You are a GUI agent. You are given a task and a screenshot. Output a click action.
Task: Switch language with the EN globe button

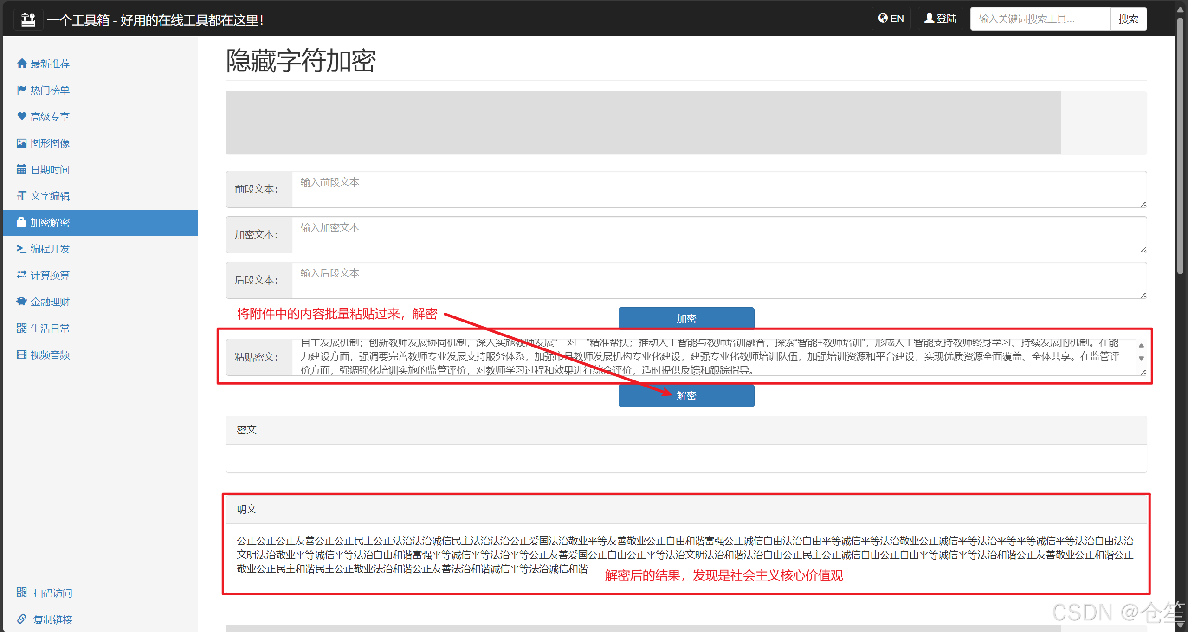point(891,19)
